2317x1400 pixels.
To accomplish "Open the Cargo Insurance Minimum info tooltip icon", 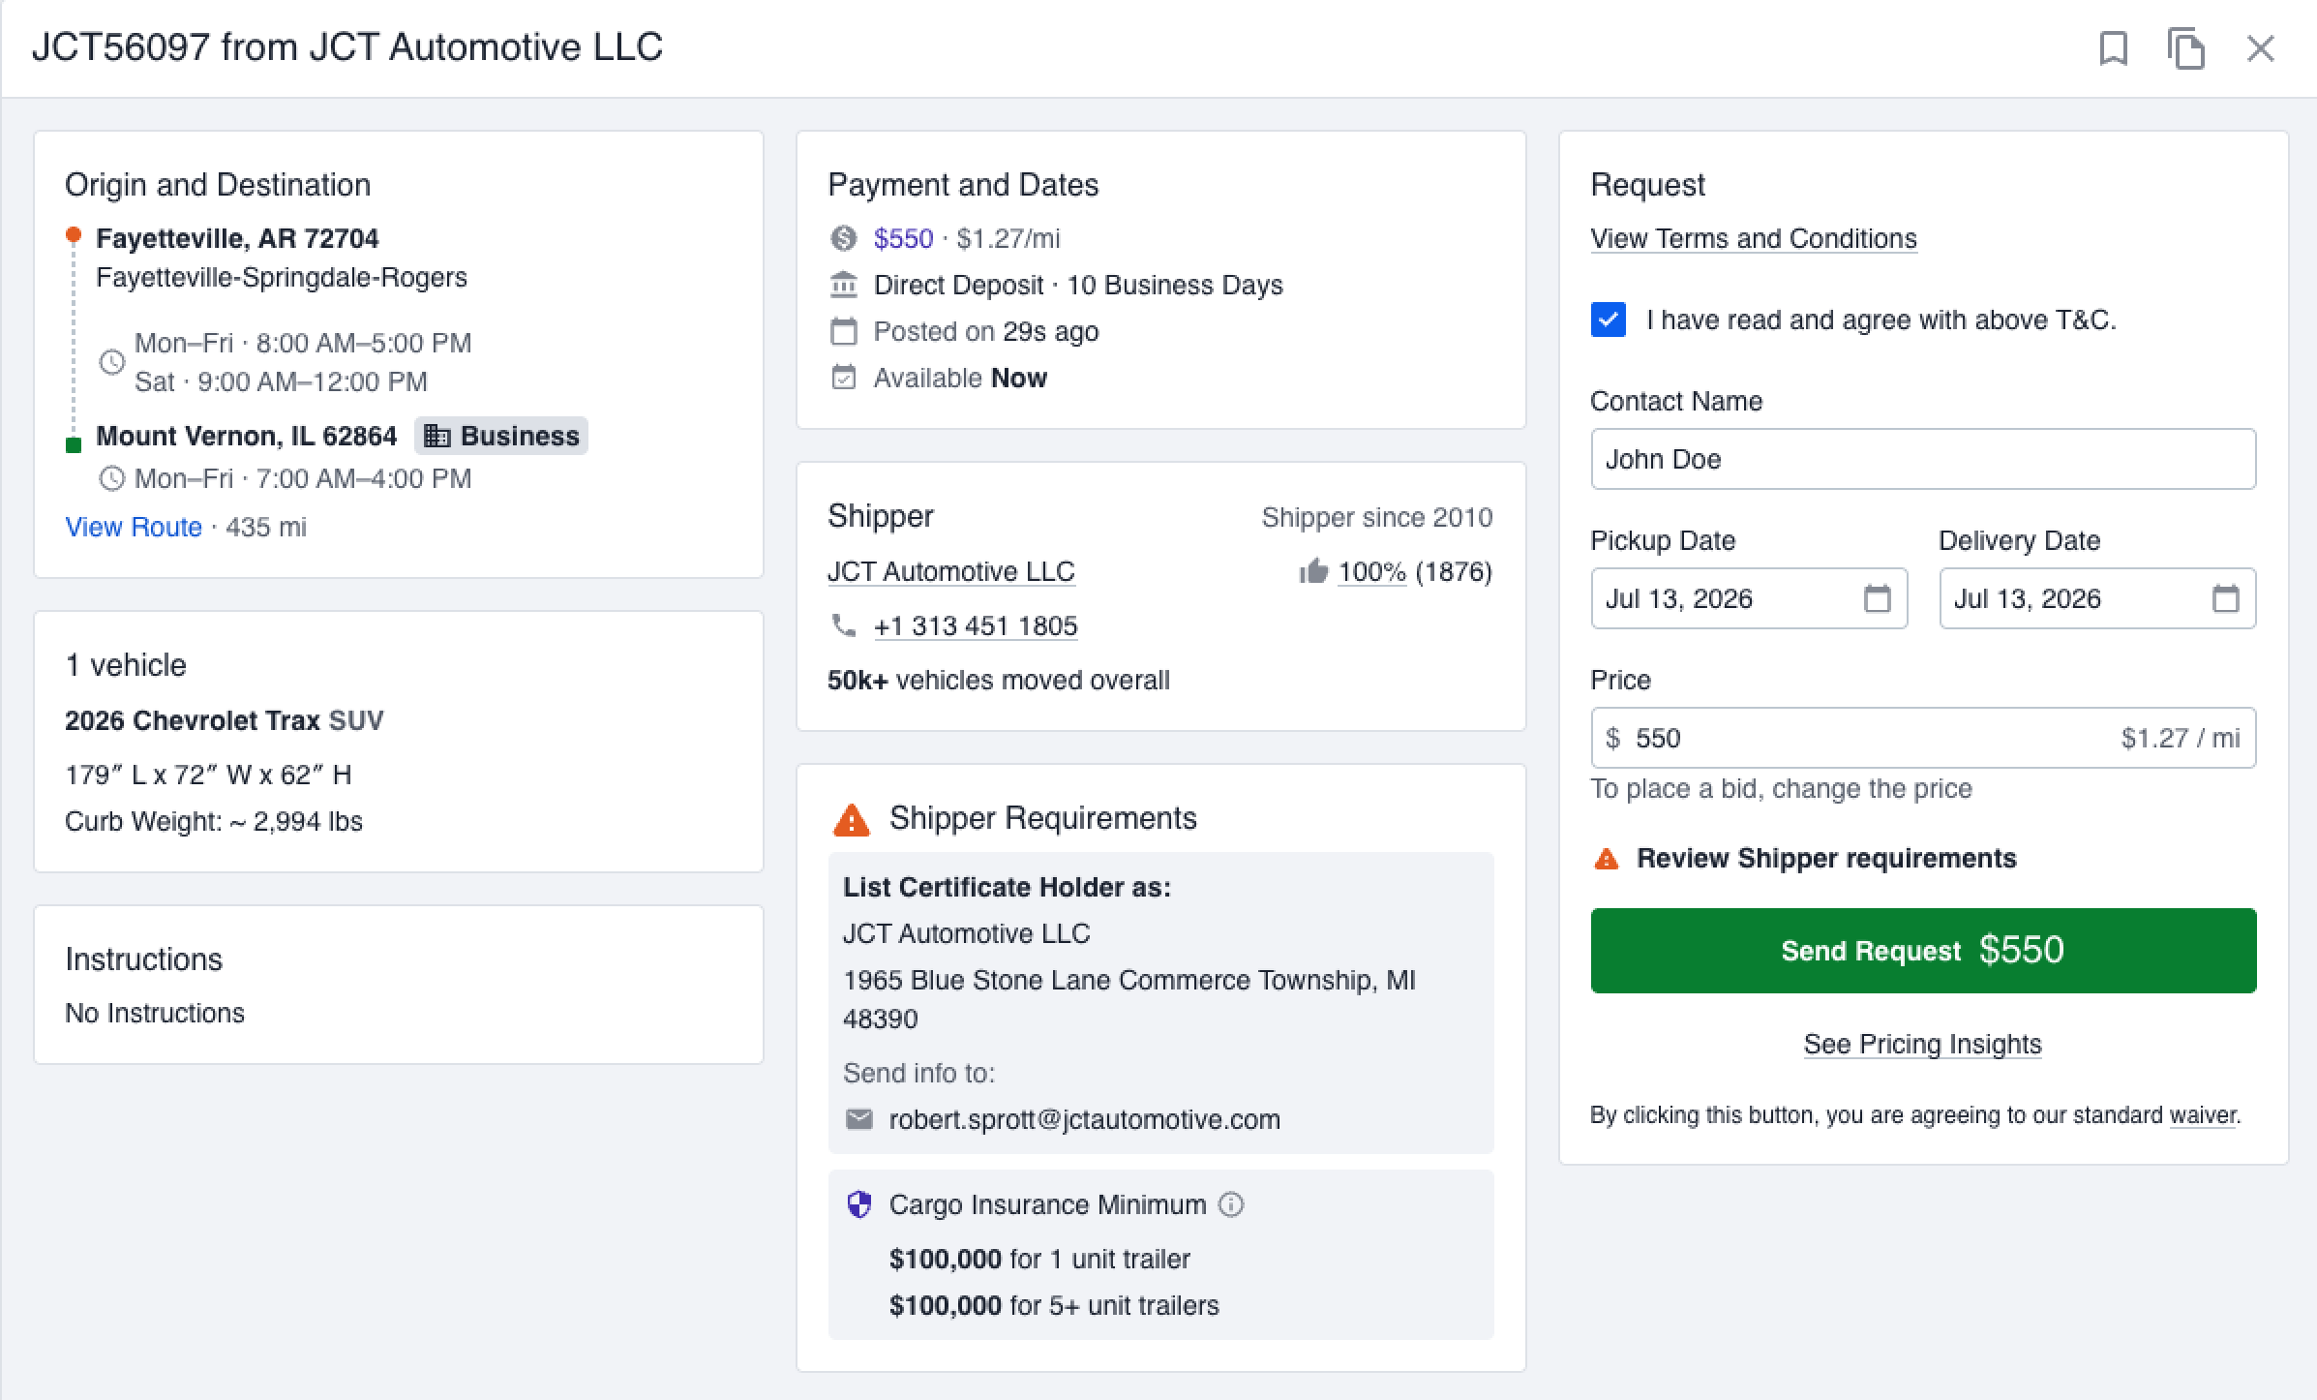I will pos(1231,1204).
